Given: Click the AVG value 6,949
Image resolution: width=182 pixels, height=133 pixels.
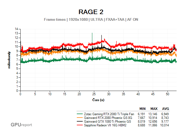Looking at the screenshot, I should [165, 114].
